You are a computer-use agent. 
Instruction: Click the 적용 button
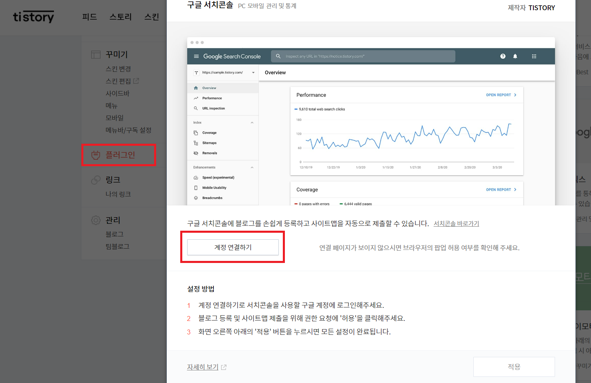tap(514, 367)
